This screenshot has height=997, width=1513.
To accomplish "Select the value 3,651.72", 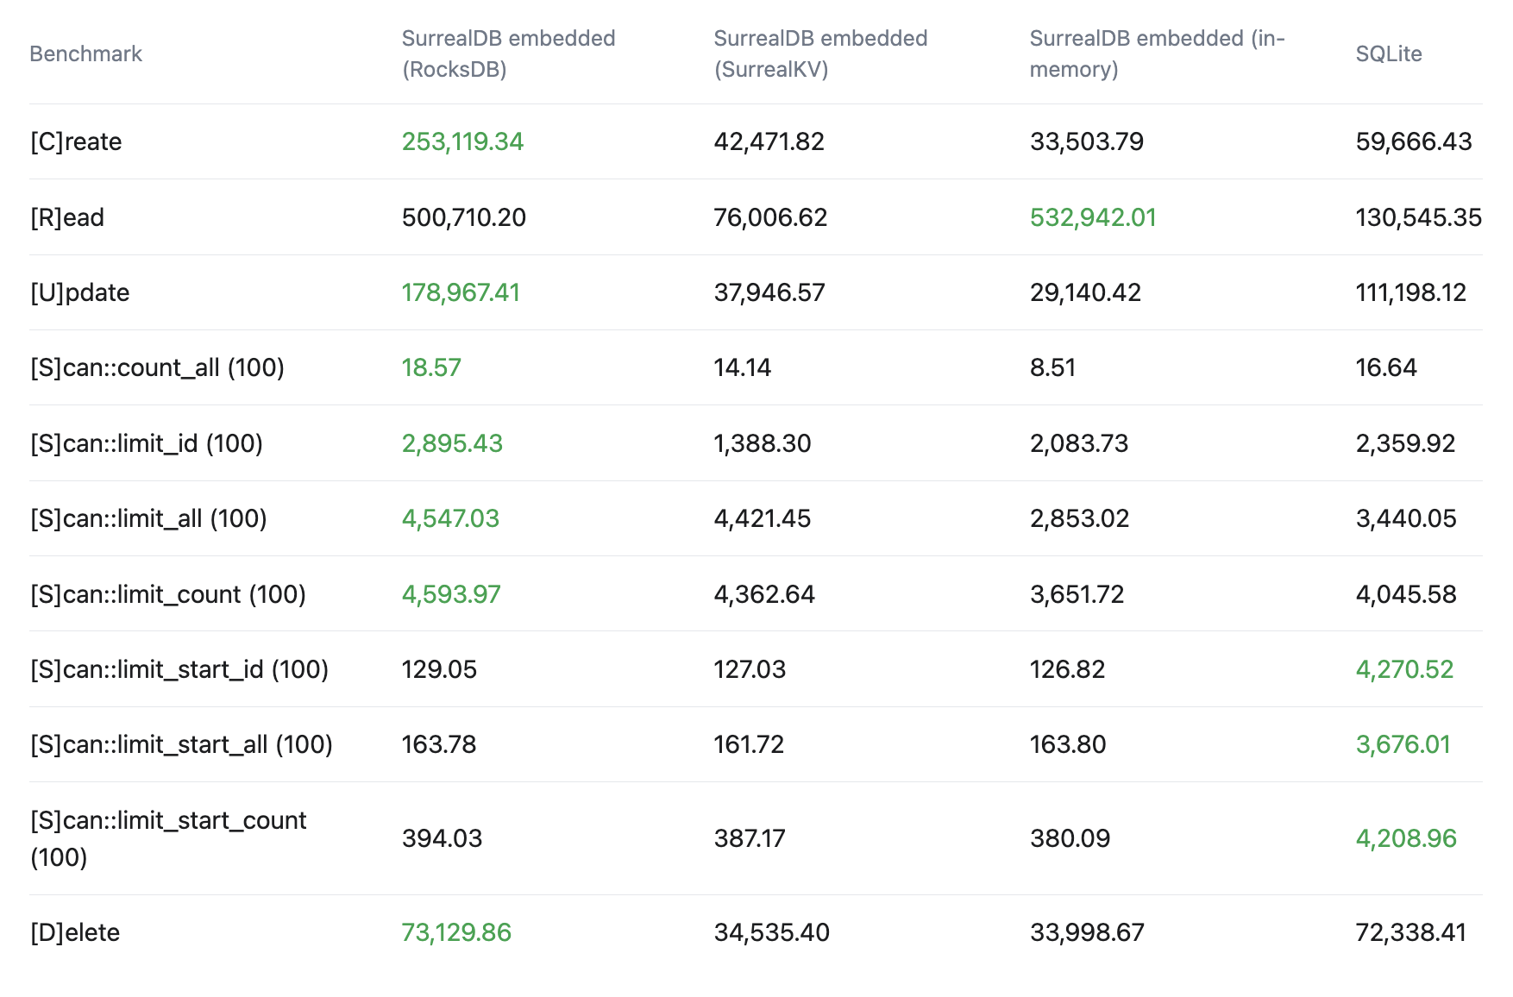I will click(1077, 594).
